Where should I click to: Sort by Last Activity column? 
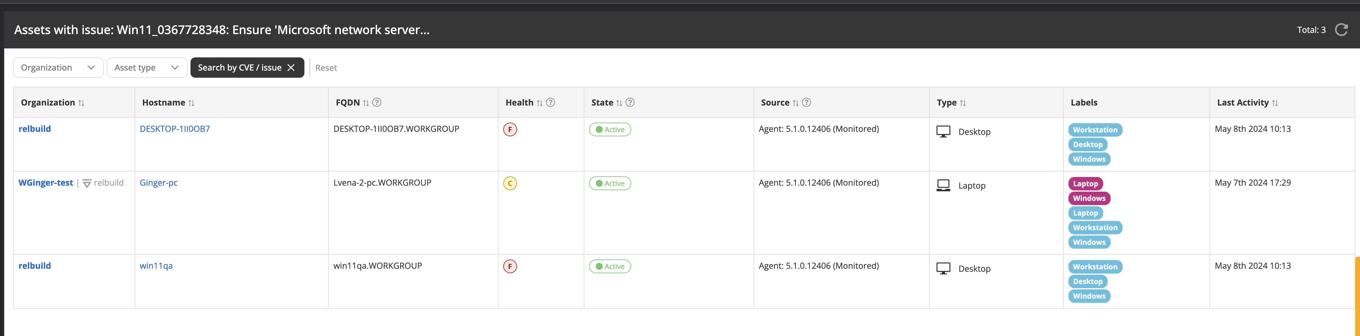(1275, 103)
